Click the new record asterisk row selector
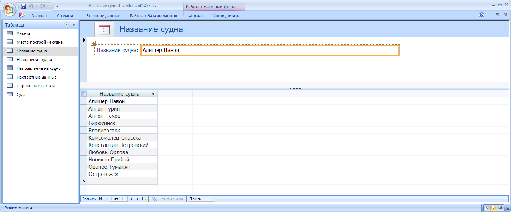511x212 pixels. [x=84, y=181]
